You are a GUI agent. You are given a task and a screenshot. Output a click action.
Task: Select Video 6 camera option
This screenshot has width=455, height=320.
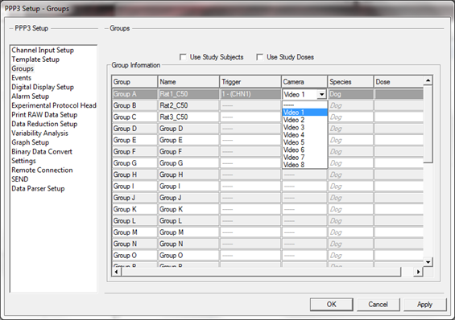[304, 150]
